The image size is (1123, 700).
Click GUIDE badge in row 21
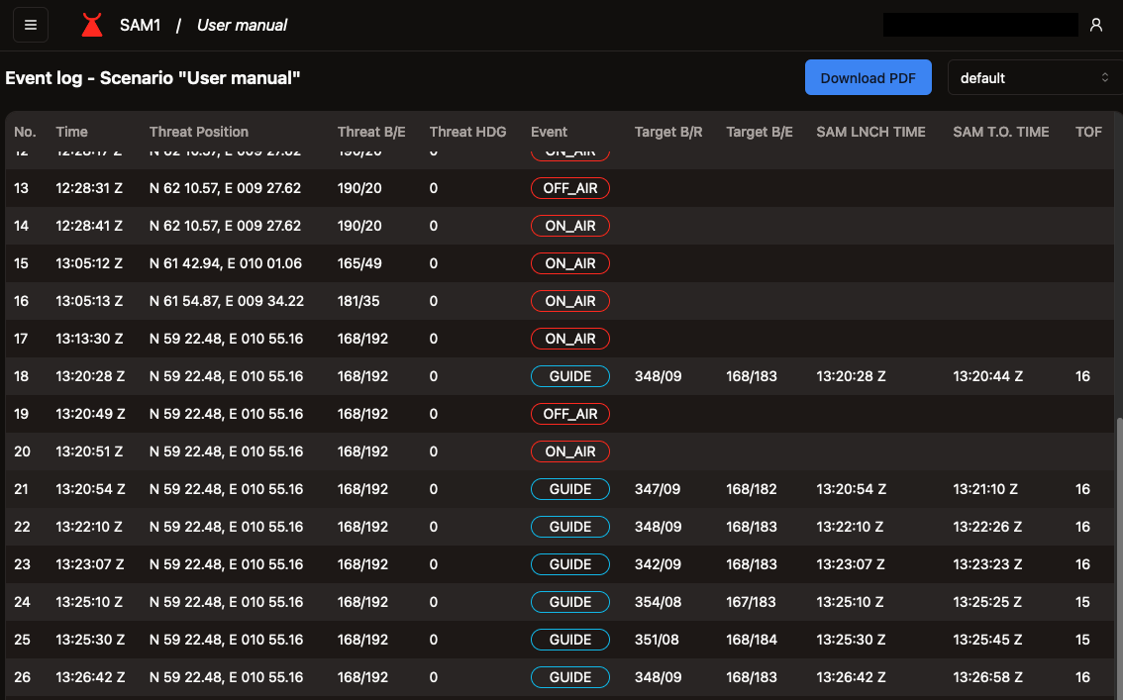570,489
